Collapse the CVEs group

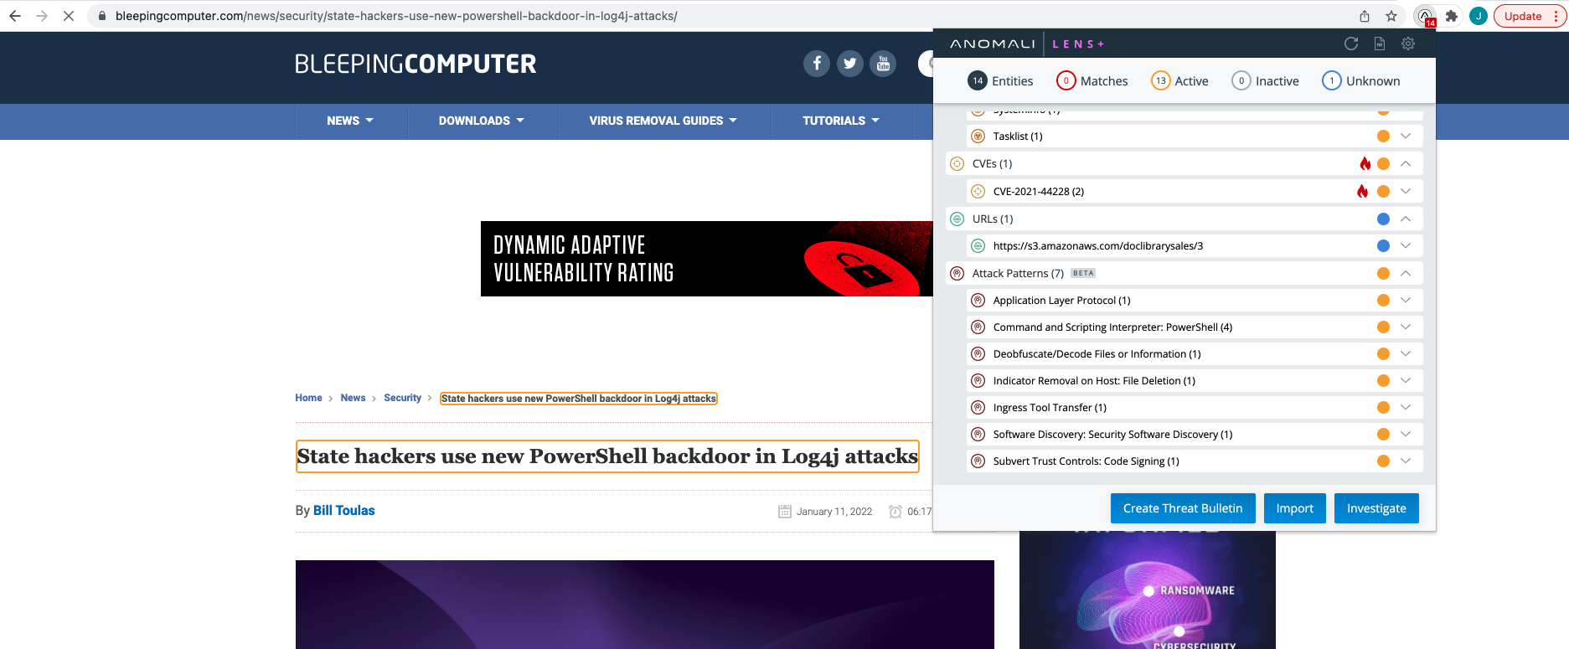[x=1406, y=163]
